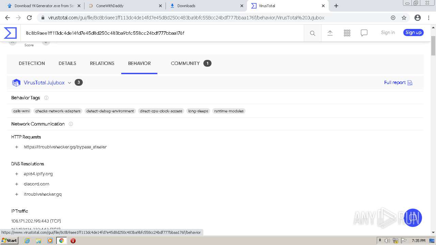Open a new browser tab
436x245 pixels.
[336, 6]
